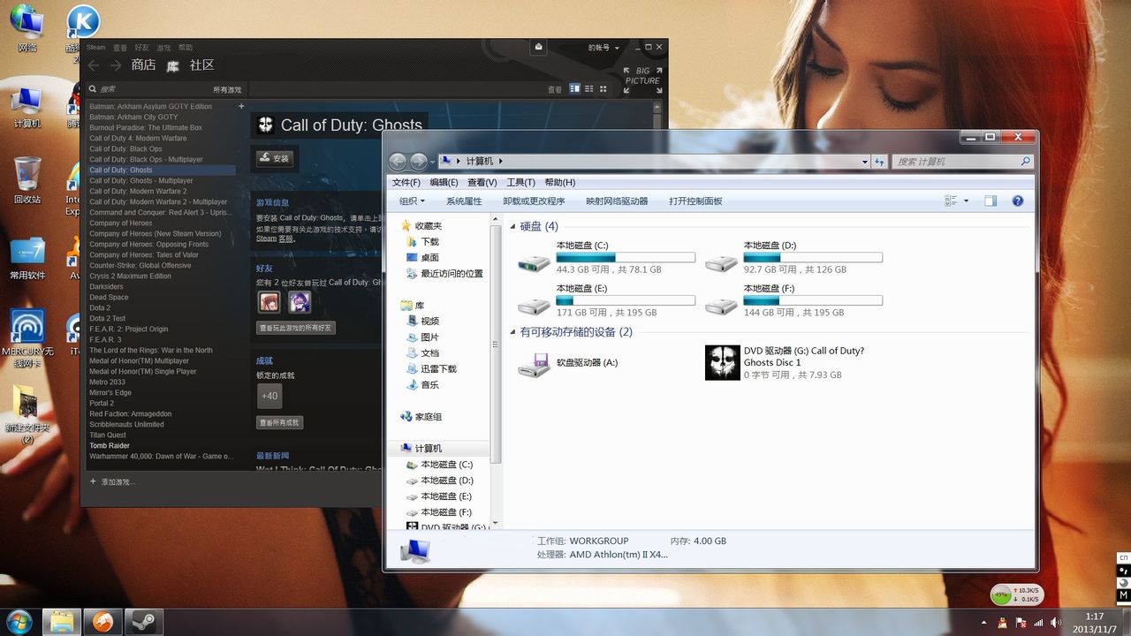Screen dimensions: 1131x636
Task: Click Explorer's forward arrow button
Action: pyautogui.click(x=419, y=162)
